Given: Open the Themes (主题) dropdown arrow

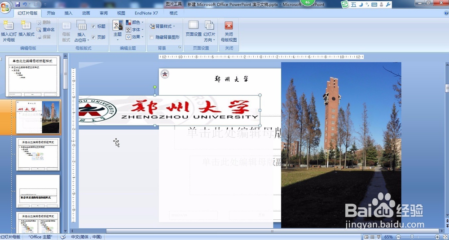Looking at the screenshot, I should pyautogui.click(x=118, y=39).
